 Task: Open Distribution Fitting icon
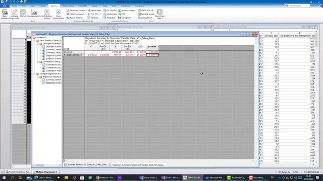(x=47, y=14)
